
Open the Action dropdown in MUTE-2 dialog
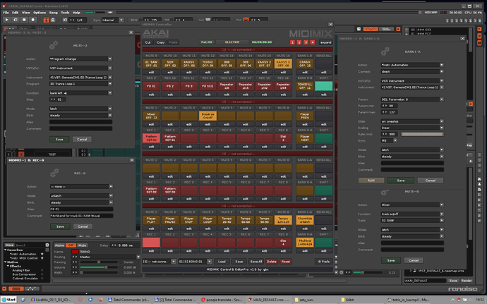click(80, 59)
